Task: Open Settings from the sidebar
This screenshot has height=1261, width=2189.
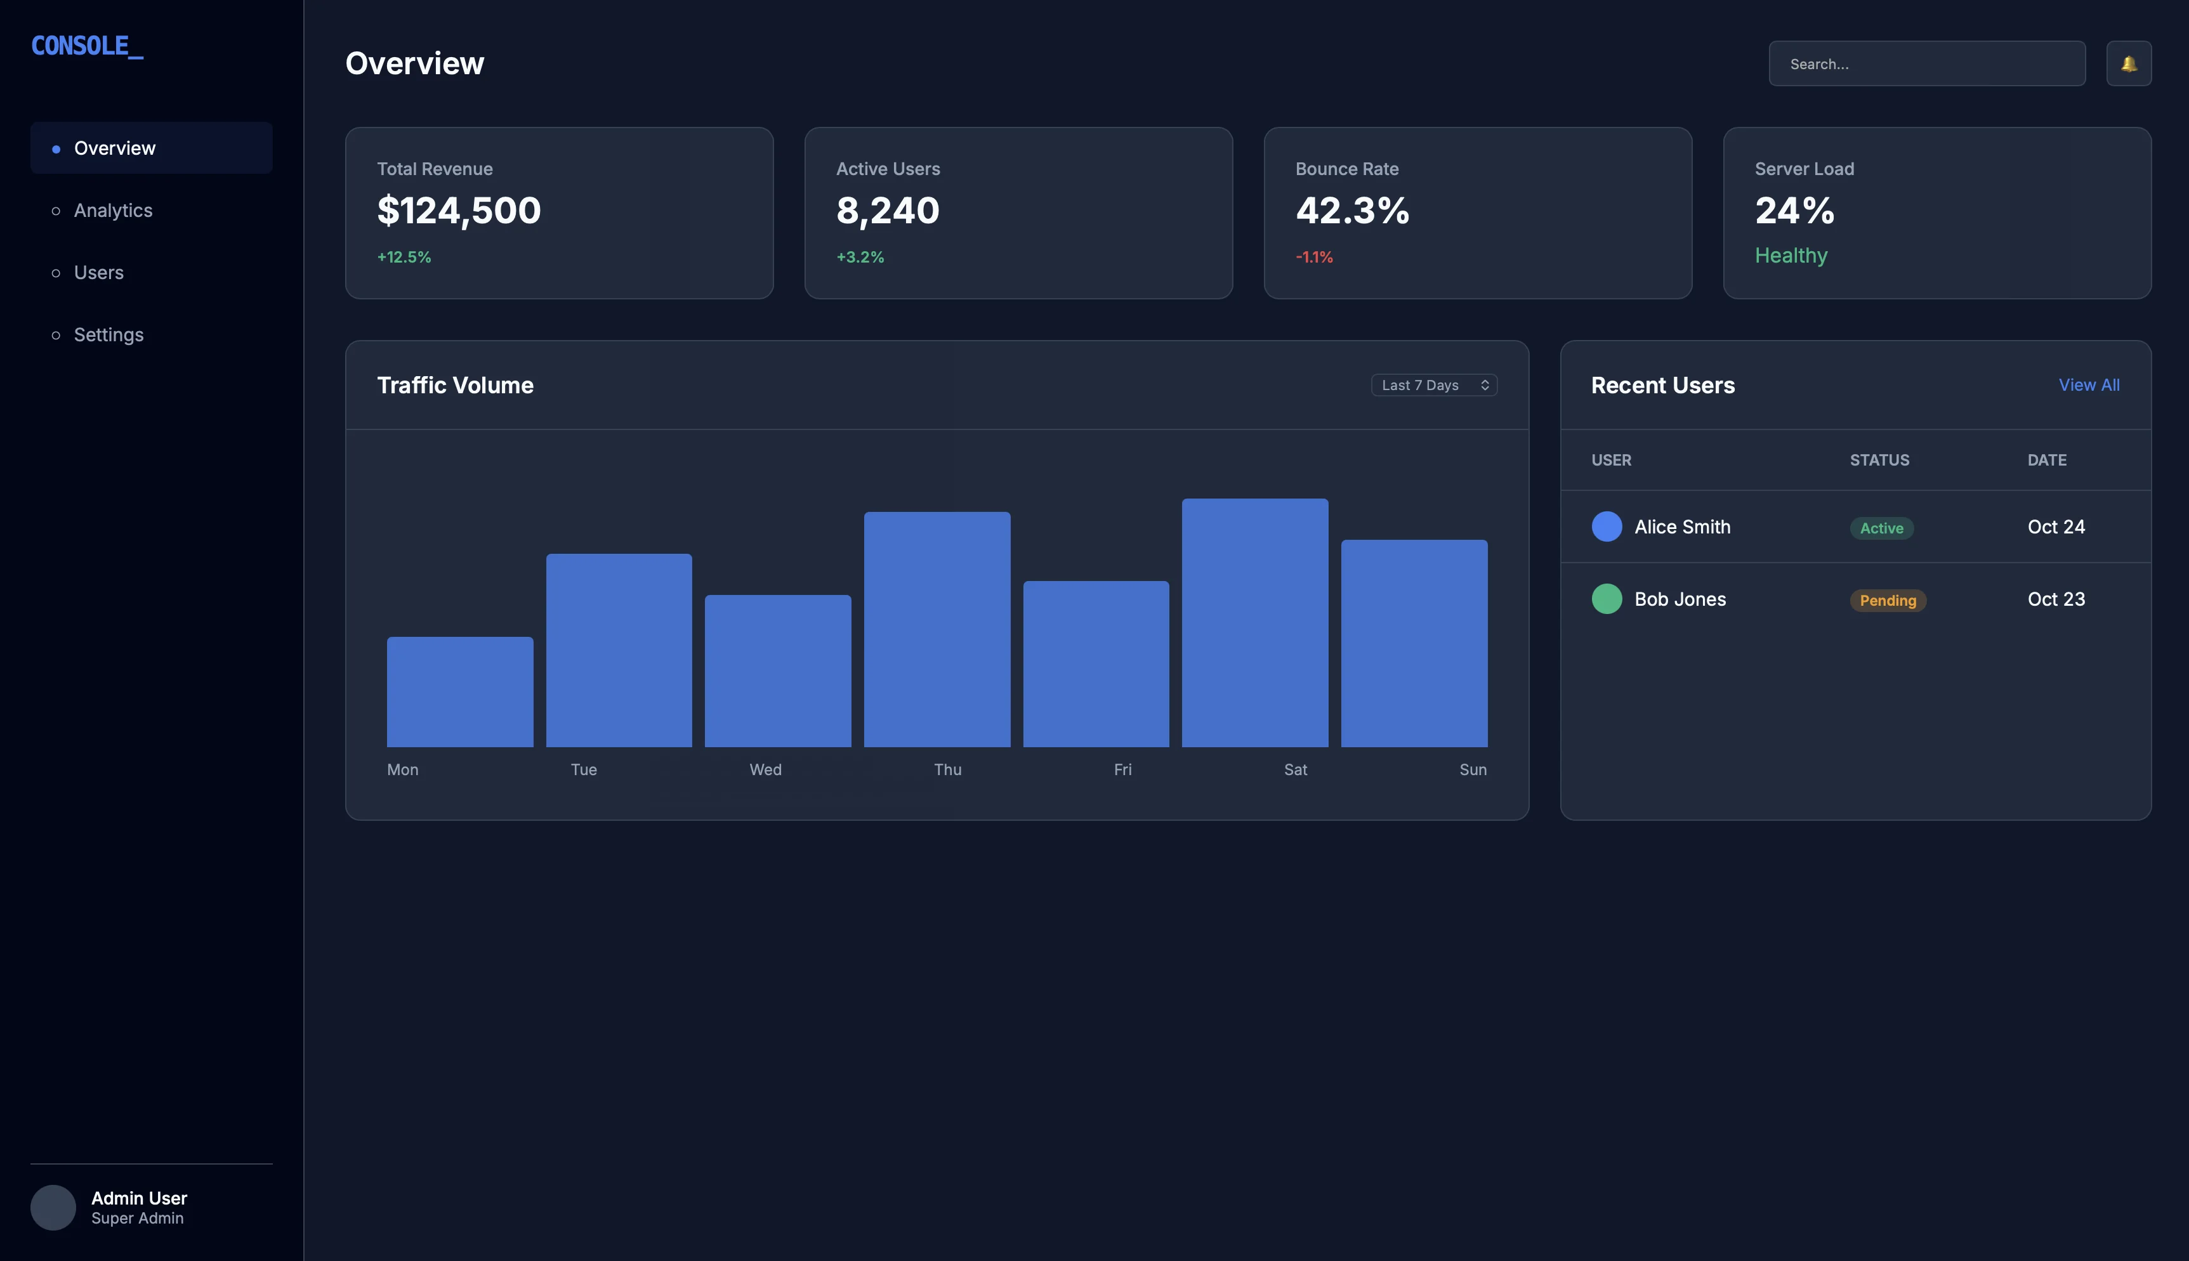Action: coord(108,335)
